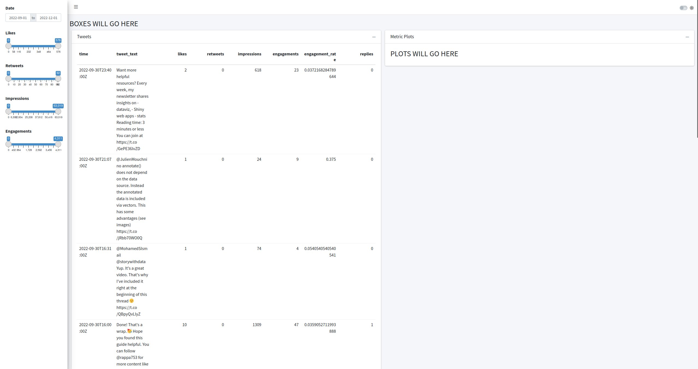Sort the table by the time column
This screenshot has width=698, height=369.
click(84, 54)
